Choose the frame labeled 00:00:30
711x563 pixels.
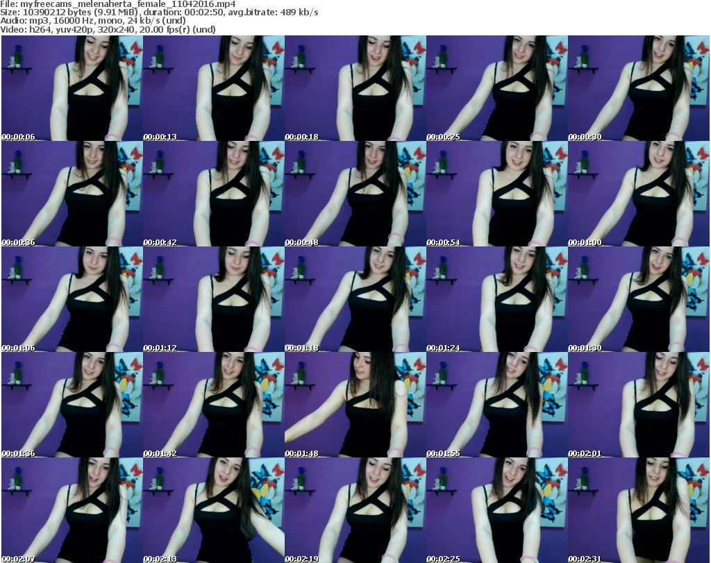point(639,88)
